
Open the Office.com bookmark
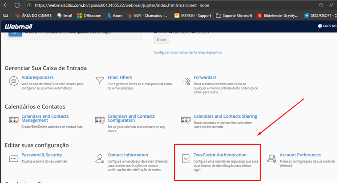click(88, 15)
